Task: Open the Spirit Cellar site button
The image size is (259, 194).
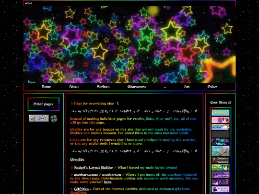Action: click(221, 182)
